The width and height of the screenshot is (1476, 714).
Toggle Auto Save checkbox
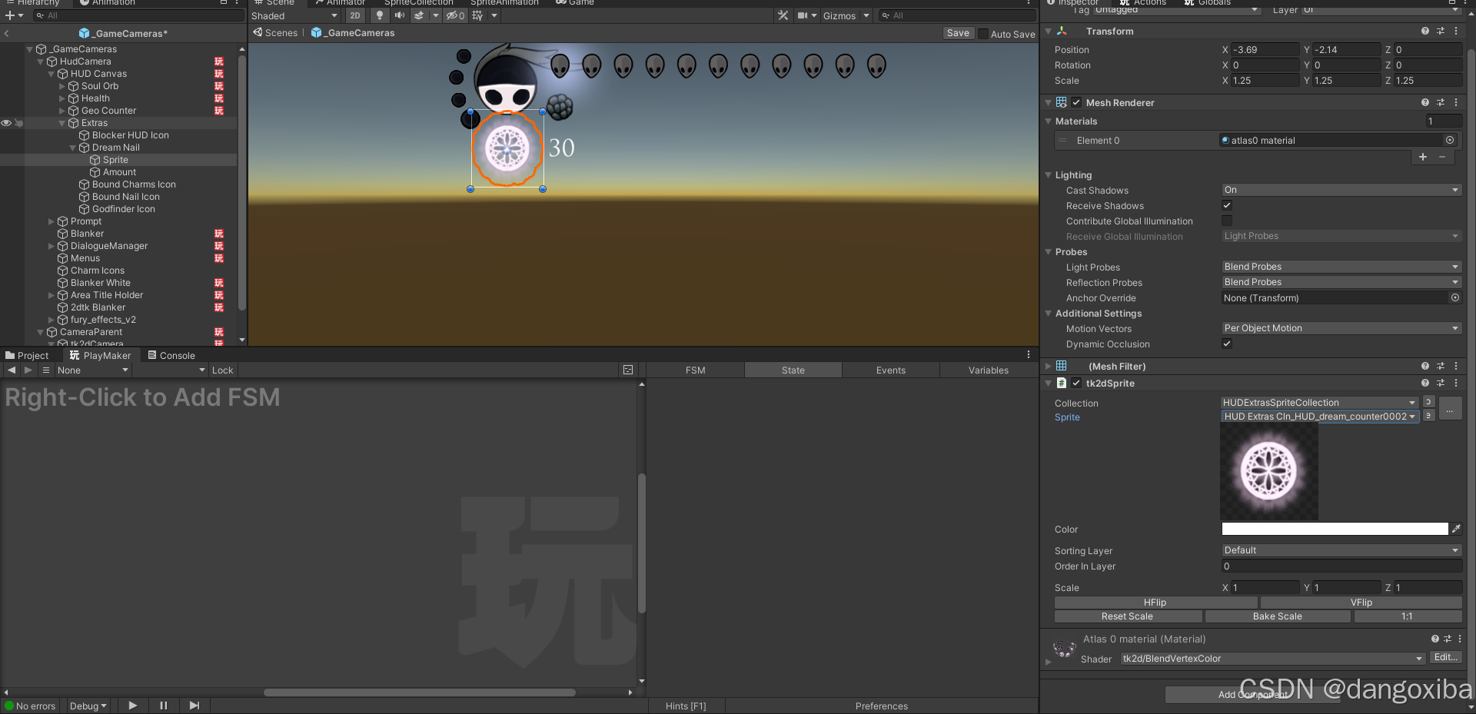click(x=982, y=34)
